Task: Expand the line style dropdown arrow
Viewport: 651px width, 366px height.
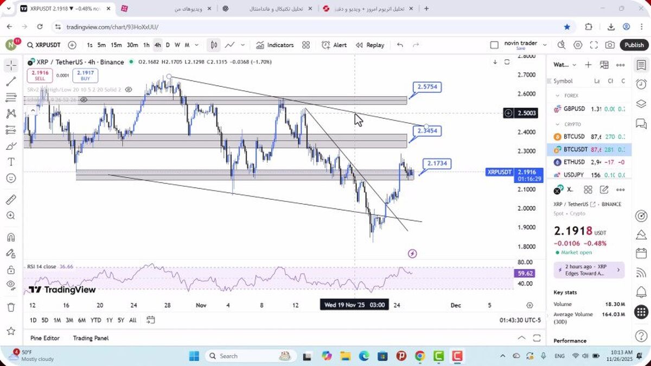Action: click(x=242, y=45)
